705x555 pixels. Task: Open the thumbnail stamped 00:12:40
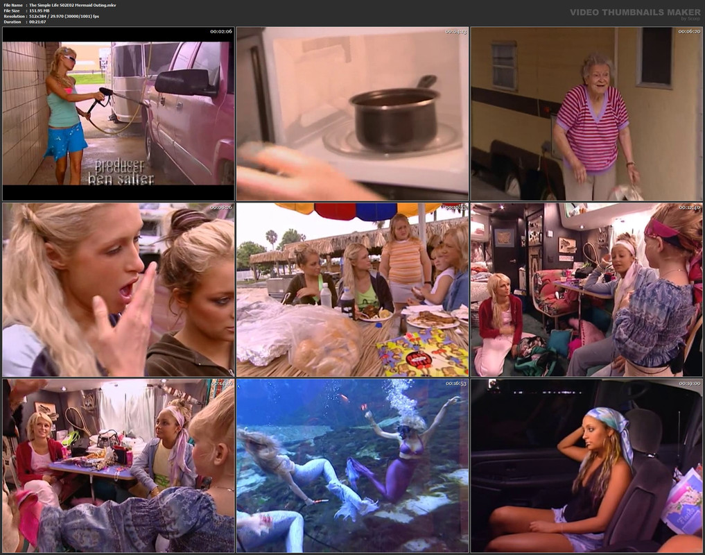click(586, 289)
